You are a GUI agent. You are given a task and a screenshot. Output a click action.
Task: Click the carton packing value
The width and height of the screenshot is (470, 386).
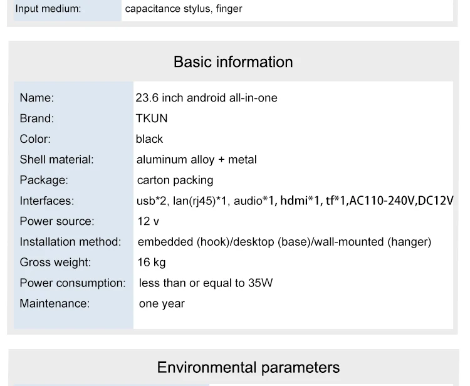(x=175, y=180)
